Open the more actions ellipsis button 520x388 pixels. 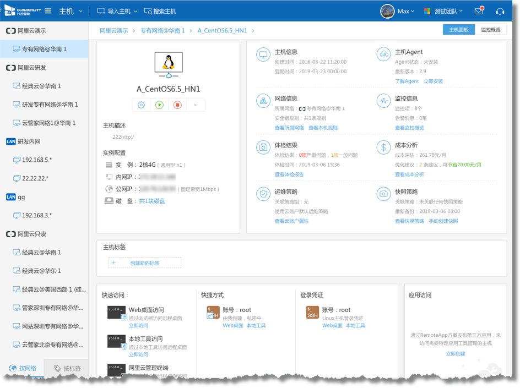click(196, 105)
